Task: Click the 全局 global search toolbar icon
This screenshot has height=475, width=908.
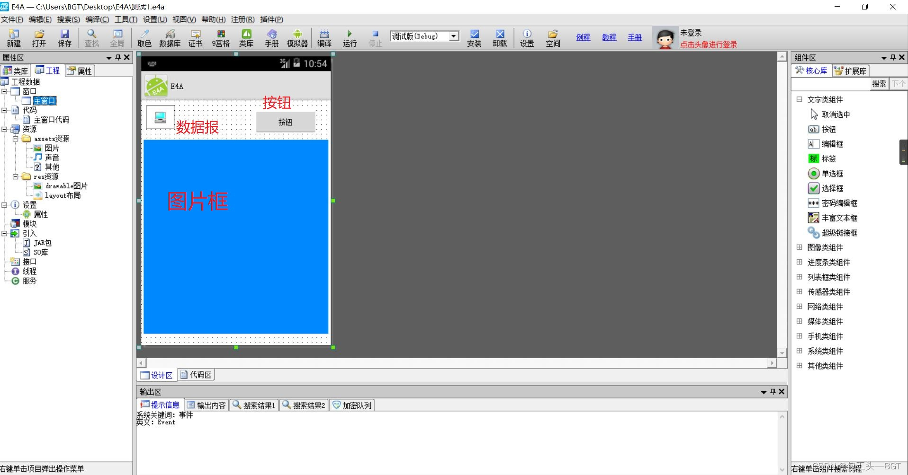Action: click(x=117, y=38)
